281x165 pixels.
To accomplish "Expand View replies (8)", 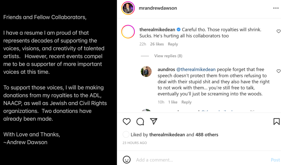I will point(168,56).
